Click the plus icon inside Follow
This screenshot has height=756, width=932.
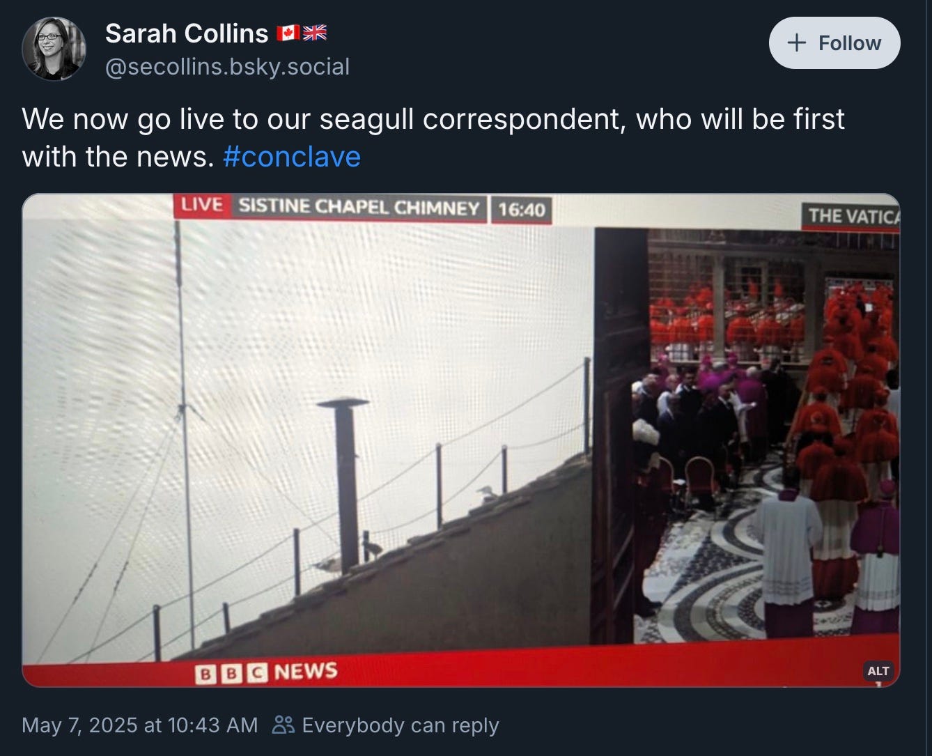(796, 43)
